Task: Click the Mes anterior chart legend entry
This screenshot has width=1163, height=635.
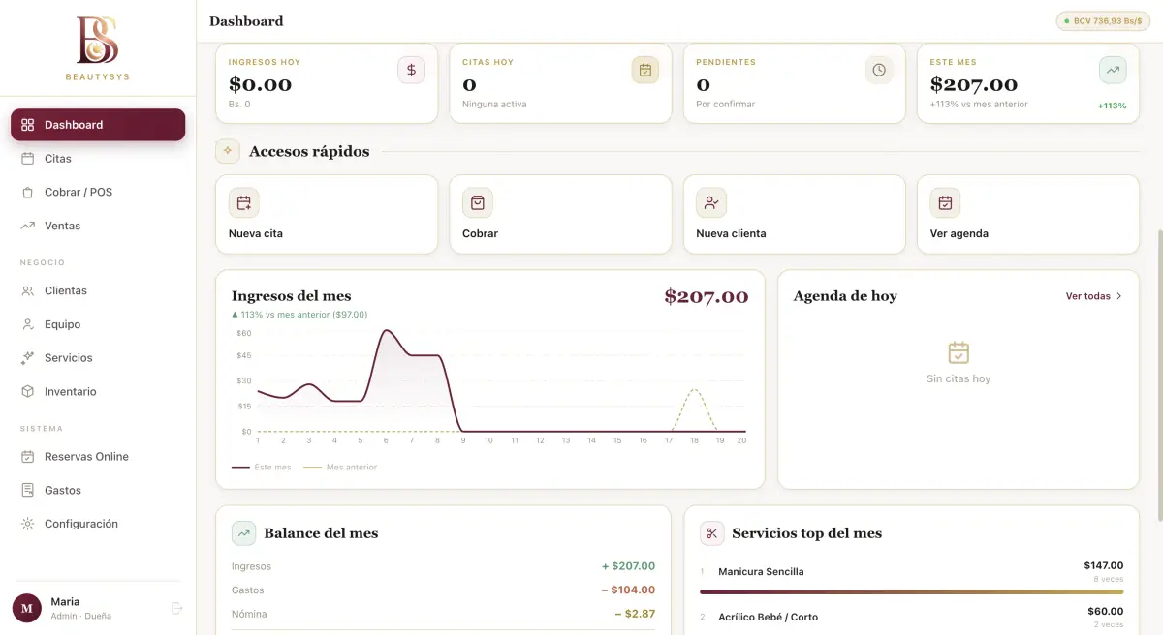Action: click(x=340, y=468)
